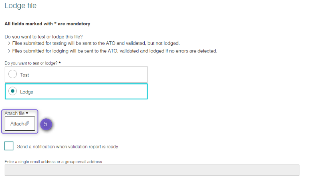Click the 'Lodge' option label text
The height and width of the screenshot is (180, 311).
point(26,92)
